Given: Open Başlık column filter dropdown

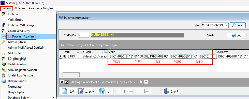Looking at the screenshot, I should click(78, 51).
